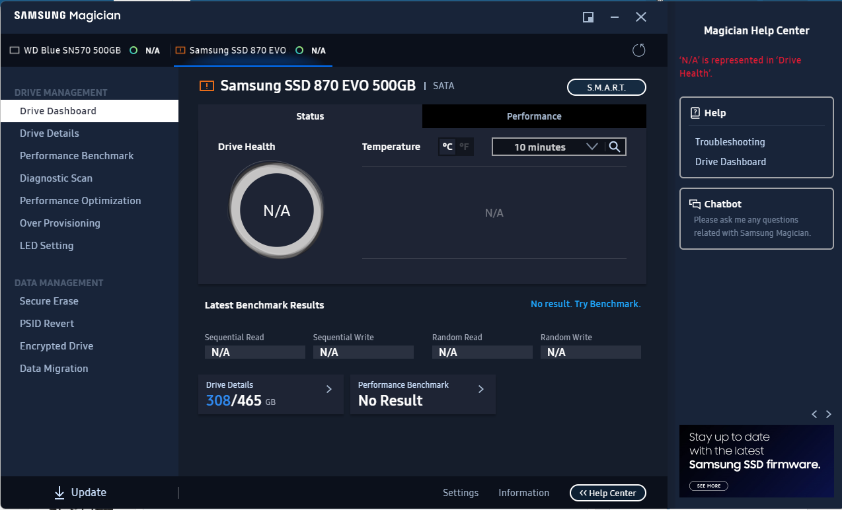
Task: Open the Chatbot panel
Action: 756,219
